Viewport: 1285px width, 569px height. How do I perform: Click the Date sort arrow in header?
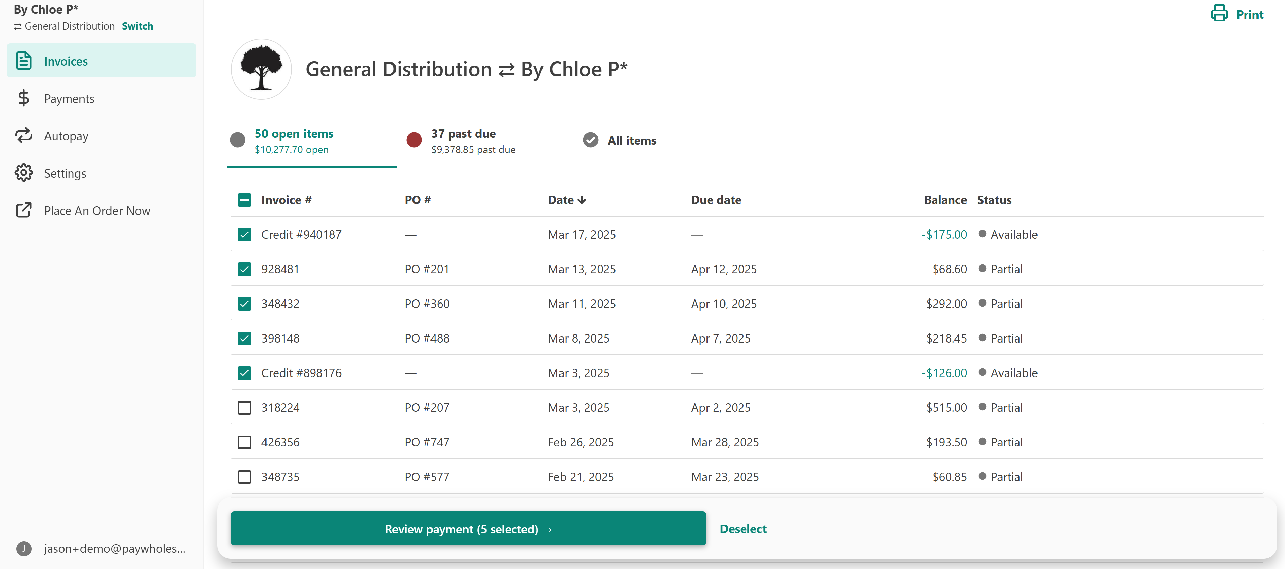tap(582, 200)
